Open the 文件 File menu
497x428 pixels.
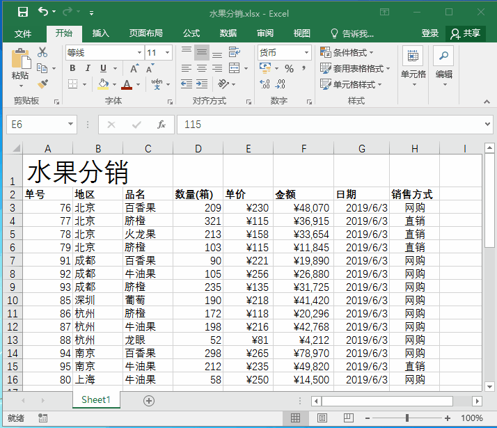[x=23, y=33]
